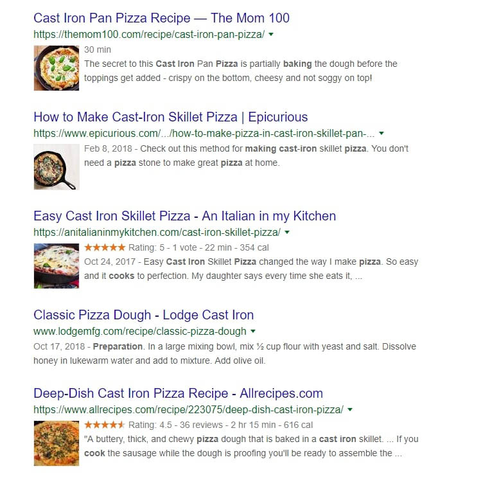The height and width of the screenshot is (480, 490).
Task: Click the www.lodgemfg.com green URL
Action: [x=139, y=332]
